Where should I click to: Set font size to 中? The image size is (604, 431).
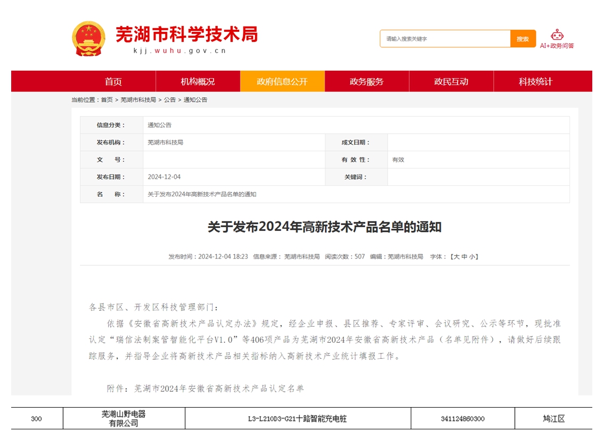click(x=464, y=256)
